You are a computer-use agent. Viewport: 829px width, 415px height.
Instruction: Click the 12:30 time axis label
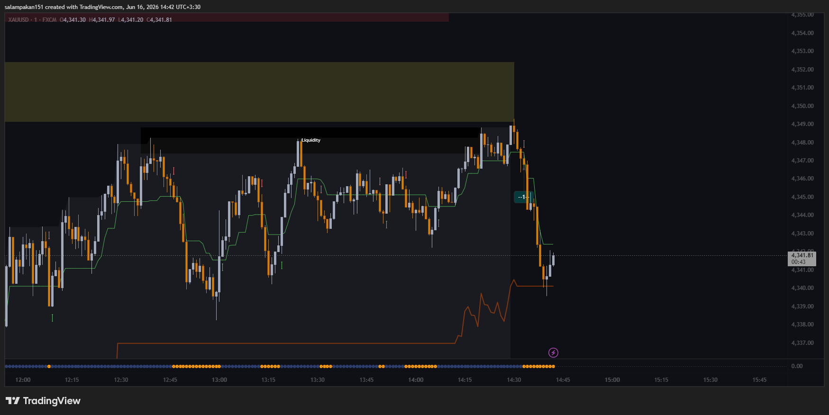pyautogui.click(x=121, y=380)
